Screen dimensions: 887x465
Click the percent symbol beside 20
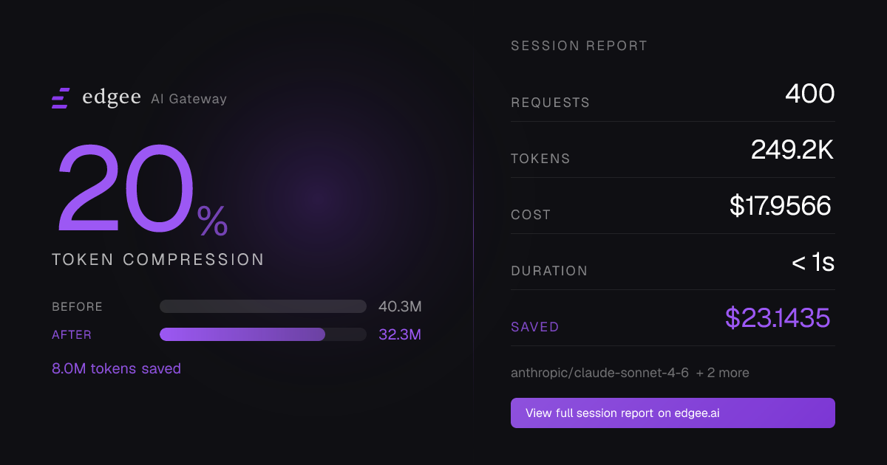(x=213, y=221)
